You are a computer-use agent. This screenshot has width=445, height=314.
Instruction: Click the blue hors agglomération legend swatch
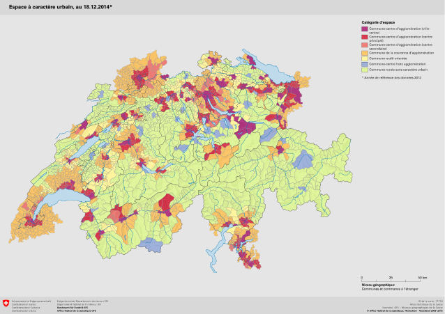(365, 64)
